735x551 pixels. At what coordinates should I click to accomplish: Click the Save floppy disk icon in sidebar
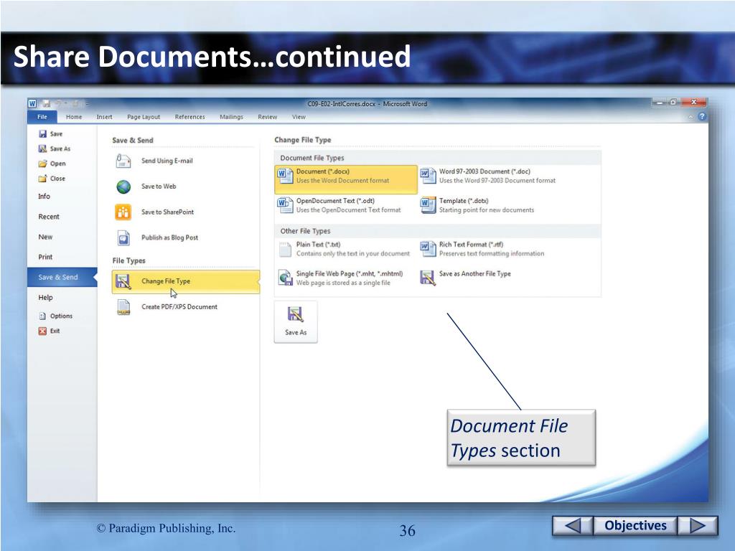(42, 134)
